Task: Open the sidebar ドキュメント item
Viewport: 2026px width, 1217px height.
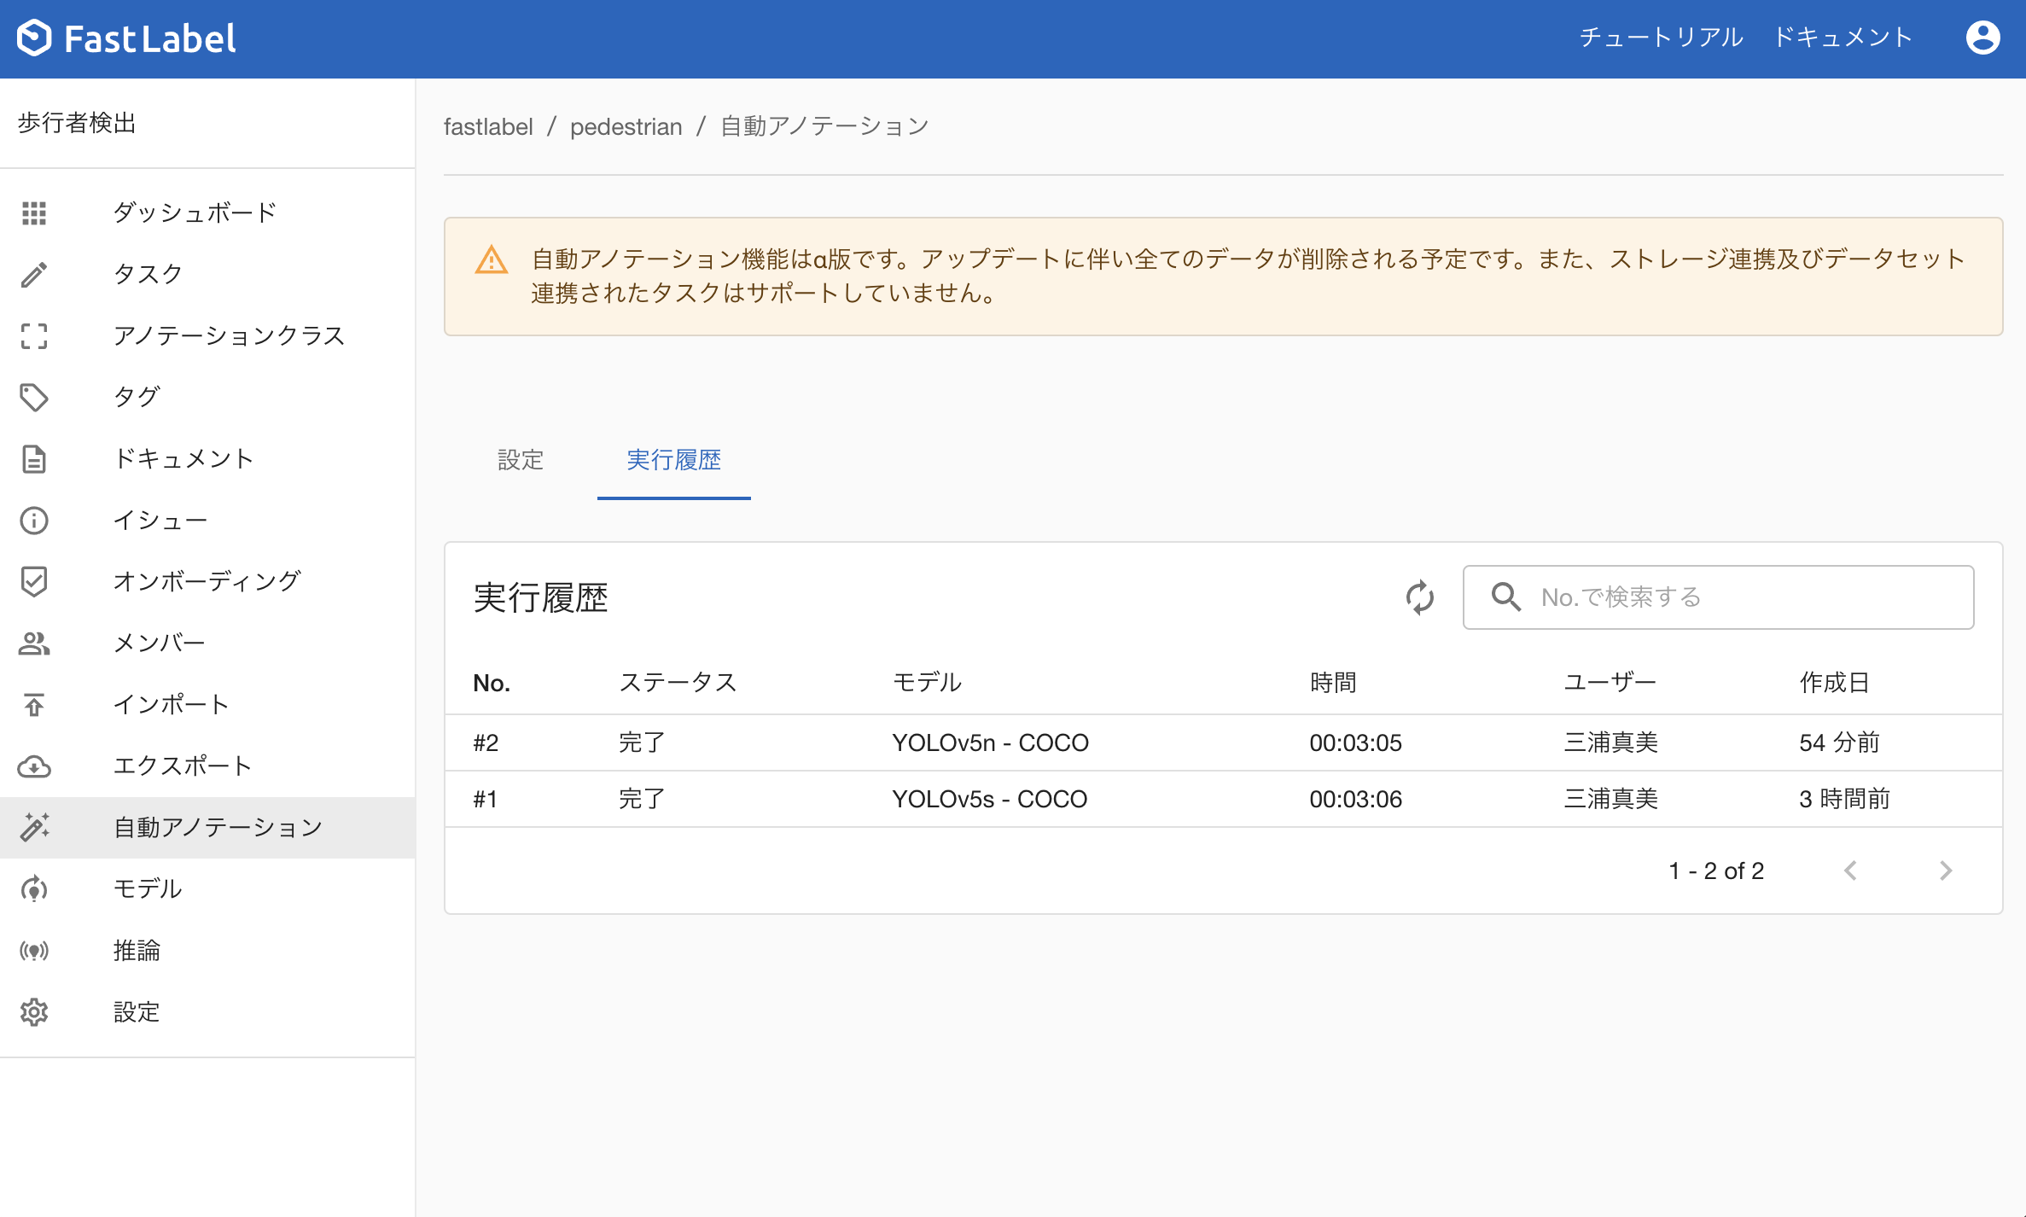Action: 207,458
